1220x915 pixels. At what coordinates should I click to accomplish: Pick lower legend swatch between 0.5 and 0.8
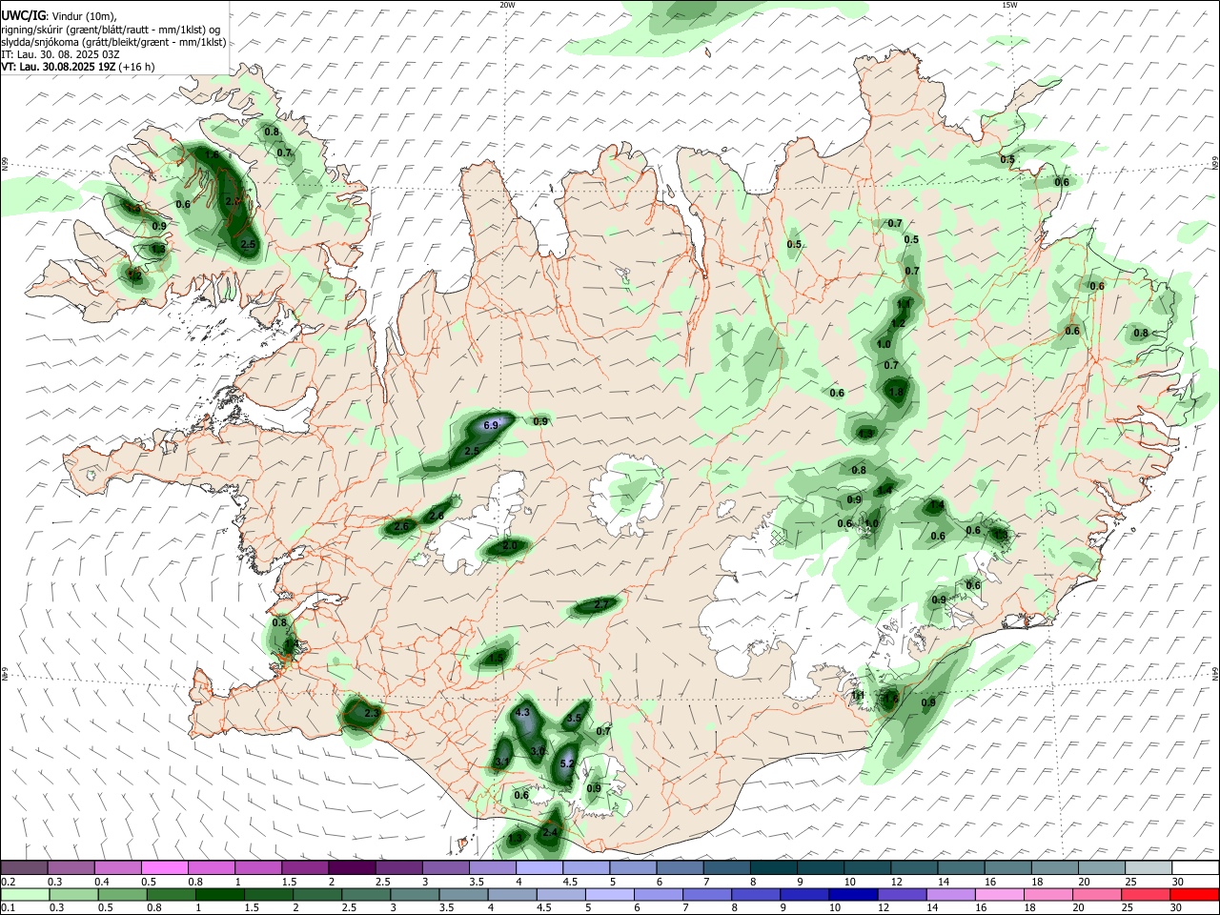(122, 894)
